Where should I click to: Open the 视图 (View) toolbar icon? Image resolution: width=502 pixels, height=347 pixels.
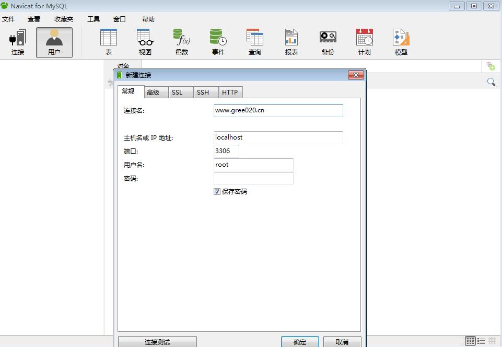click(145, 42)
